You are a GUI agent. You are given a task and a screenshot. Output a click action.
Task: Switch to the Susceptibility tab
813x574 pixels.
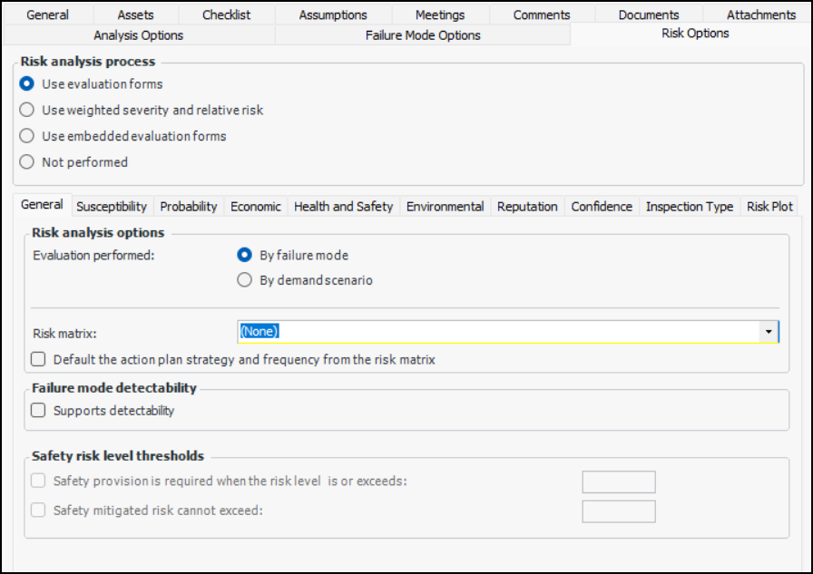coord(112,207)
